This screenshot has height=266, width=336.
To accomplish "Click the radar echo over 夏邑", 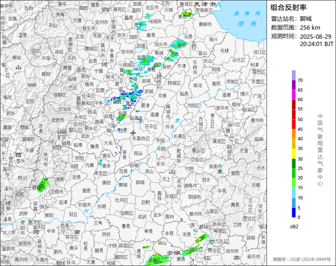I will [156, 260].
